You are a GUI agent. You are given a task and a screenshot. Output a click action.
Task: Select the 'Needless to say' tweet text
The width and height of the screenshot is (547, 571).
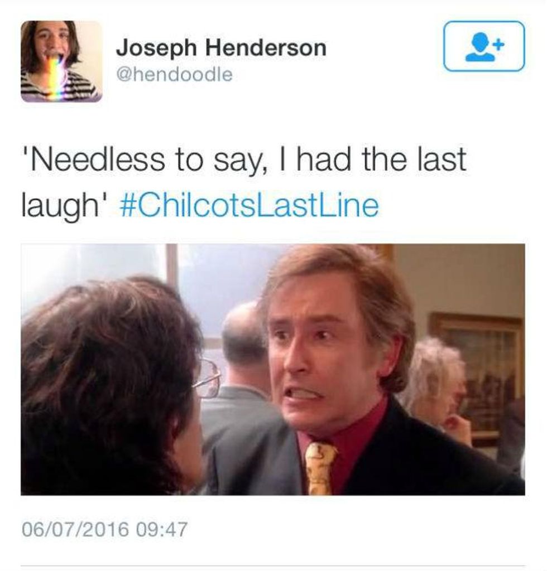tap(244, 183)
